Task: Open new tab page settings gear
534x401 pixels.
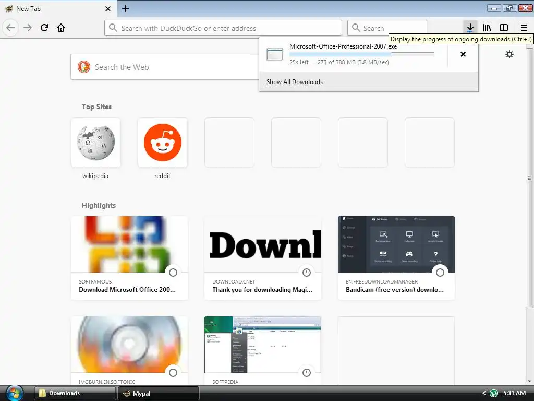Action: coord(509,54)
